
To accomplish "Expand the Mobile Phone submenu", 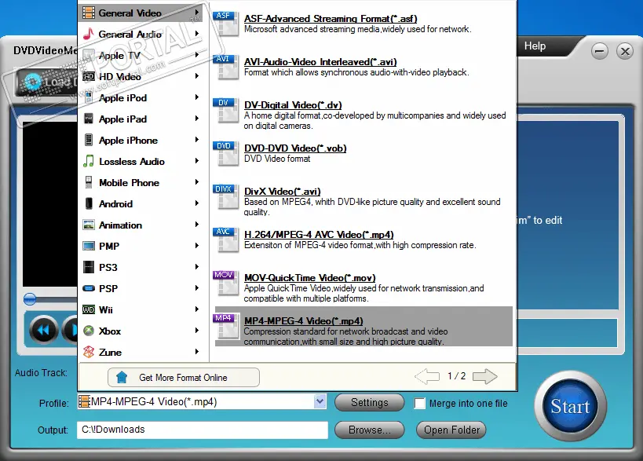I will pos(196,183).
